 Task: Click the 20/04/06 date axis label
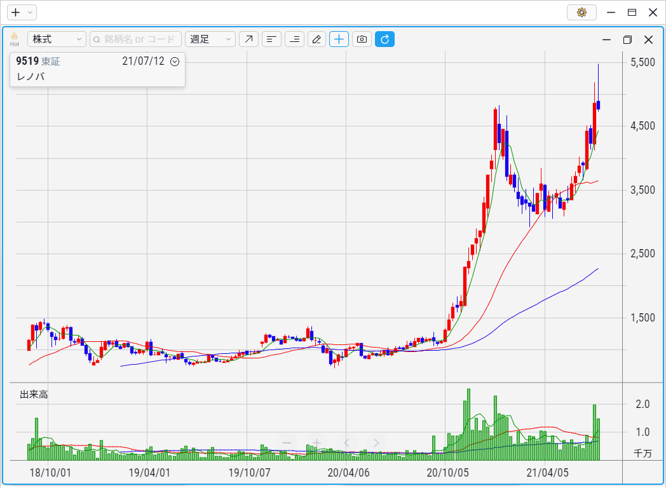348,473
